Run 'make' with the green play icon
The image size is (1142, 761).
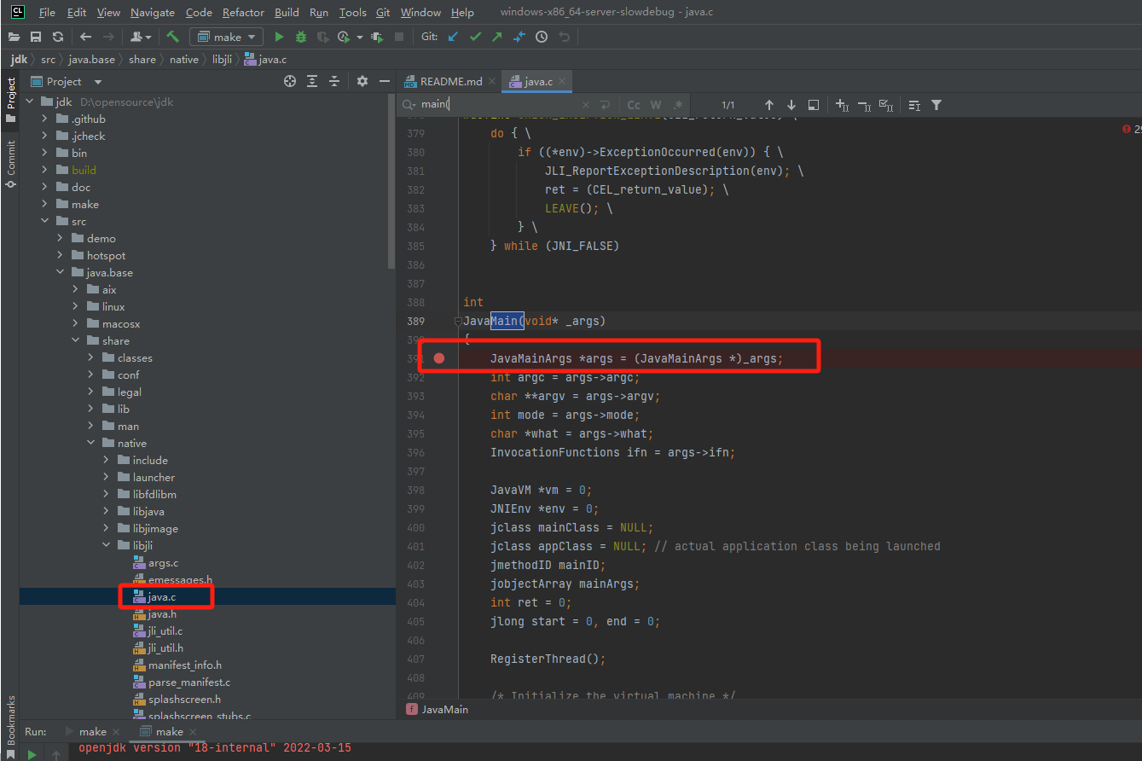[279, 37]
